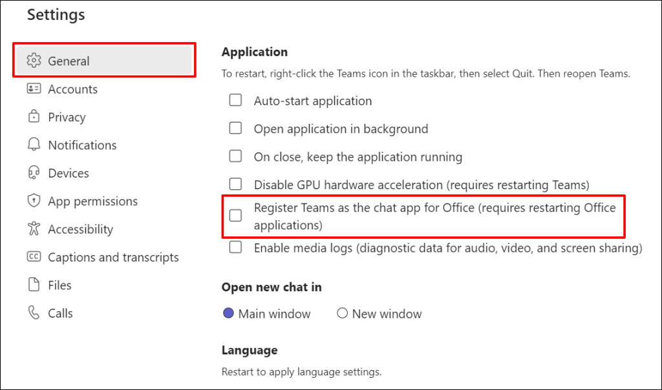The width and height of the screenshot is (662, 390).
Task: Switch to Captions and transcripts section
Action: 114,257
